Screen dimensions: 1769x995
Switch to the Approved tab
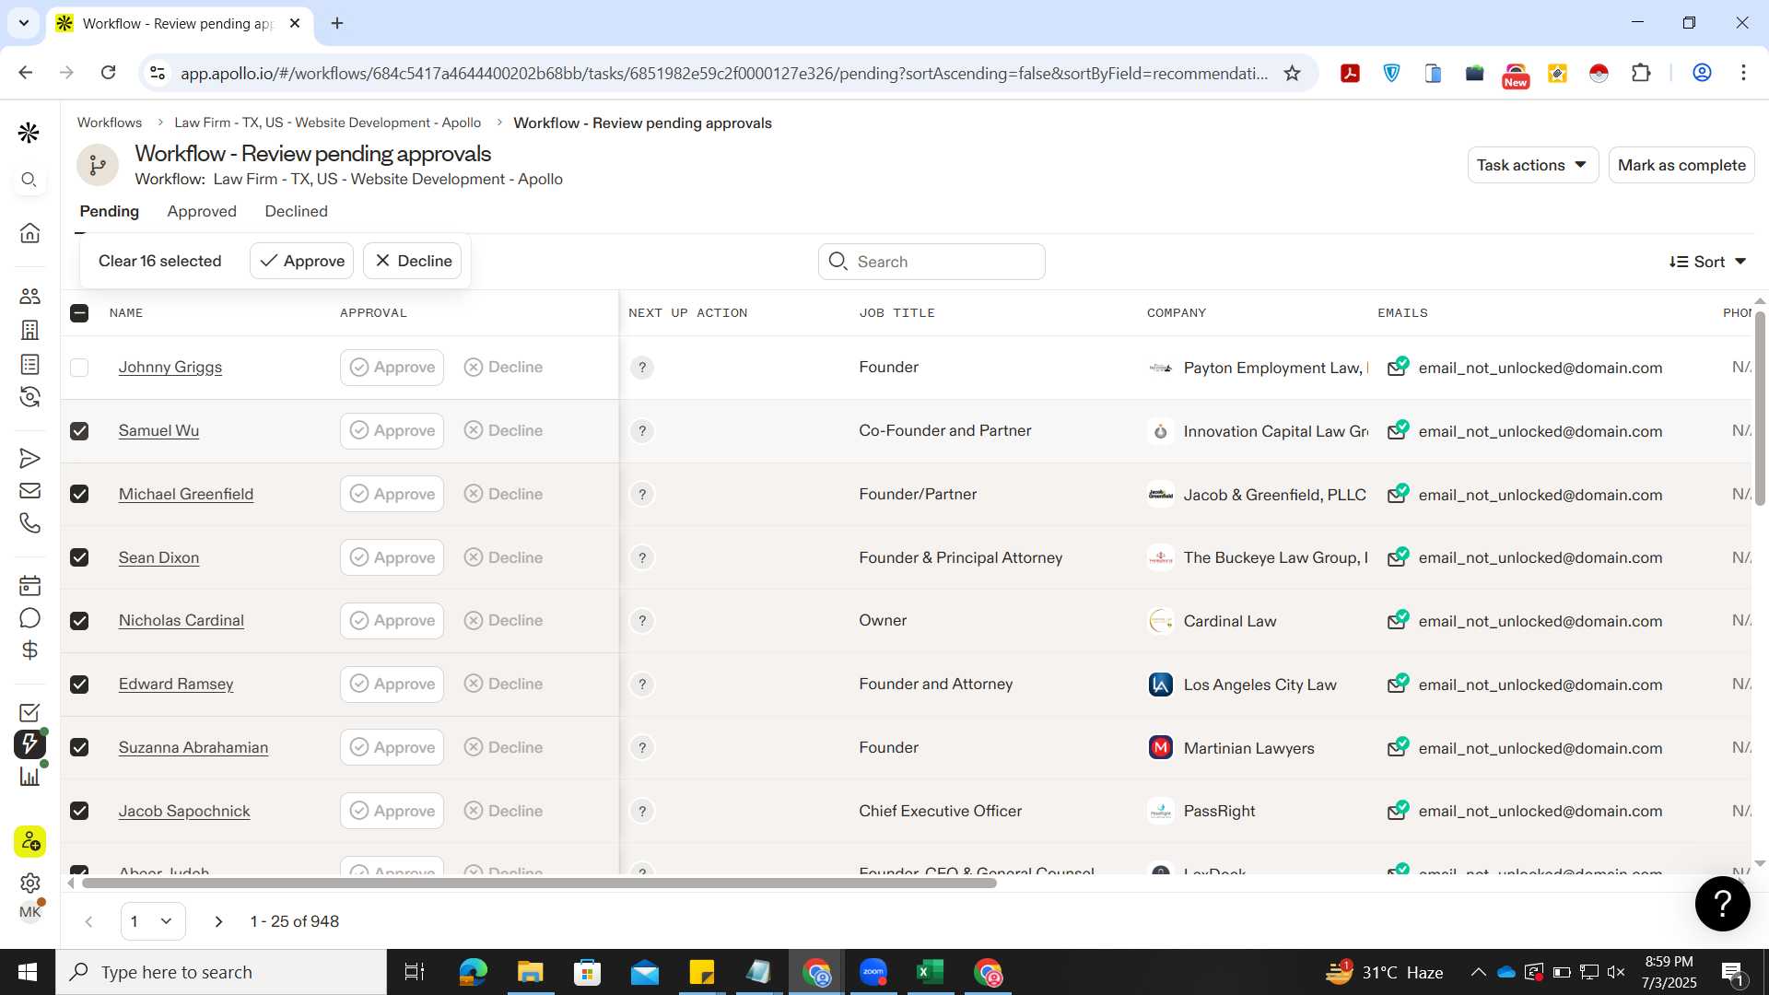[202, 211]
